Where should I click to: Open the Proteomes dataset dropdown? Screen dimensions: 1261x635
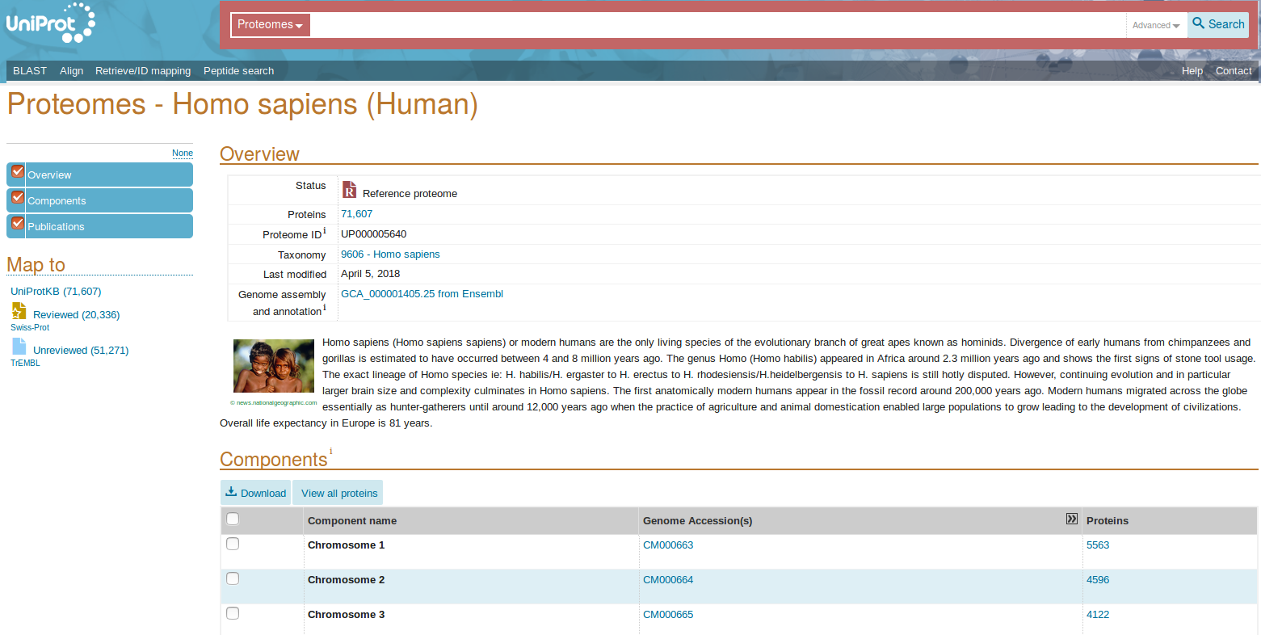[x=270, y=25]
